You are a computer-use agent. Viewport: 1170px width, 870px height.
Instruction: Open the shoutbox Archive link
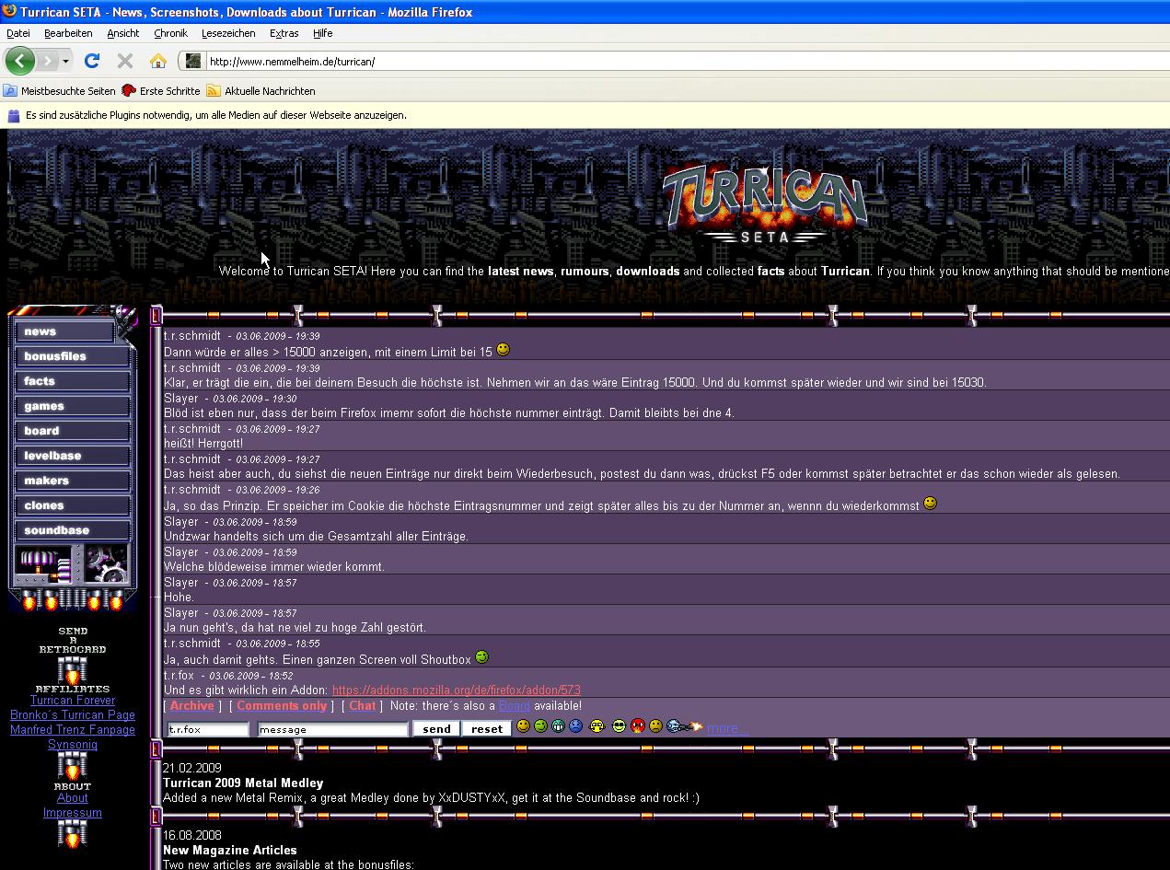192,706
